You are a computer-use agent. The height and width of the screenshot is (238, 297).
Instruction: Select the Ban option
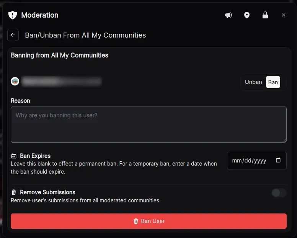273,82
